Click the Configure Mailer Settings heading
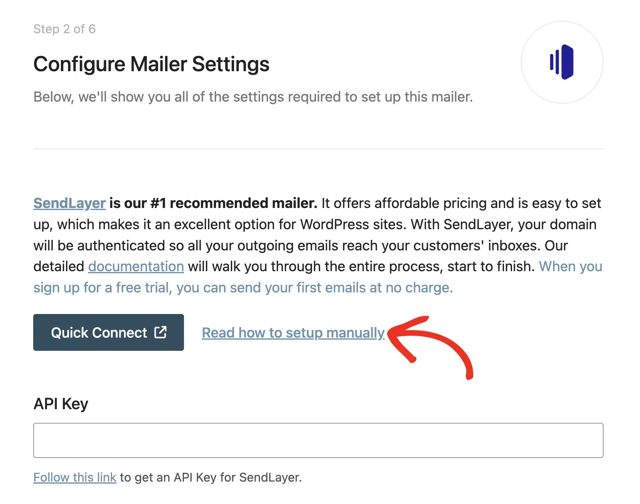640x504 pixels. point(151,64)
